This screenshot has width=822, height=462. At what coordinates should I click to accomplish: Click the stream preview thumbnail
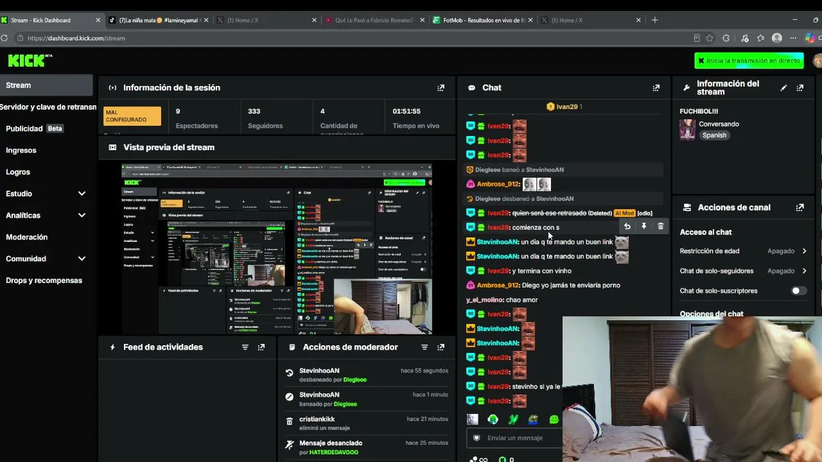point(277,249)
